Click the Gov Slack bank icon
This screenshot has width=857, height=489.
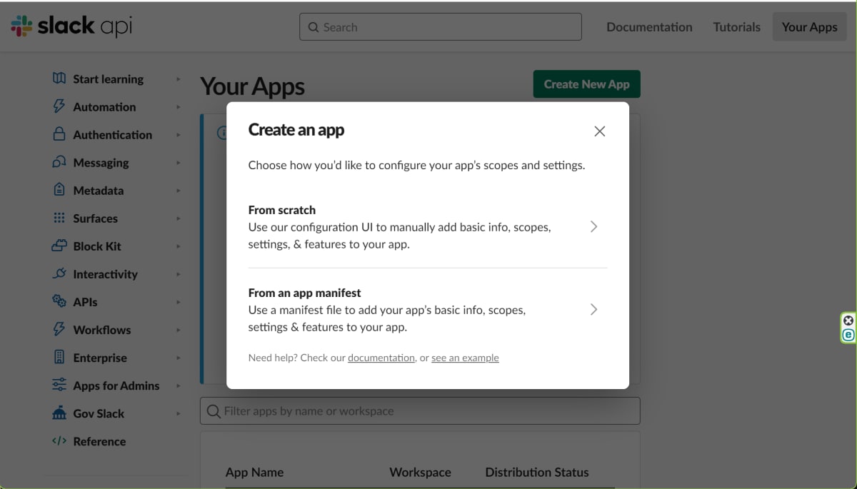59,413
